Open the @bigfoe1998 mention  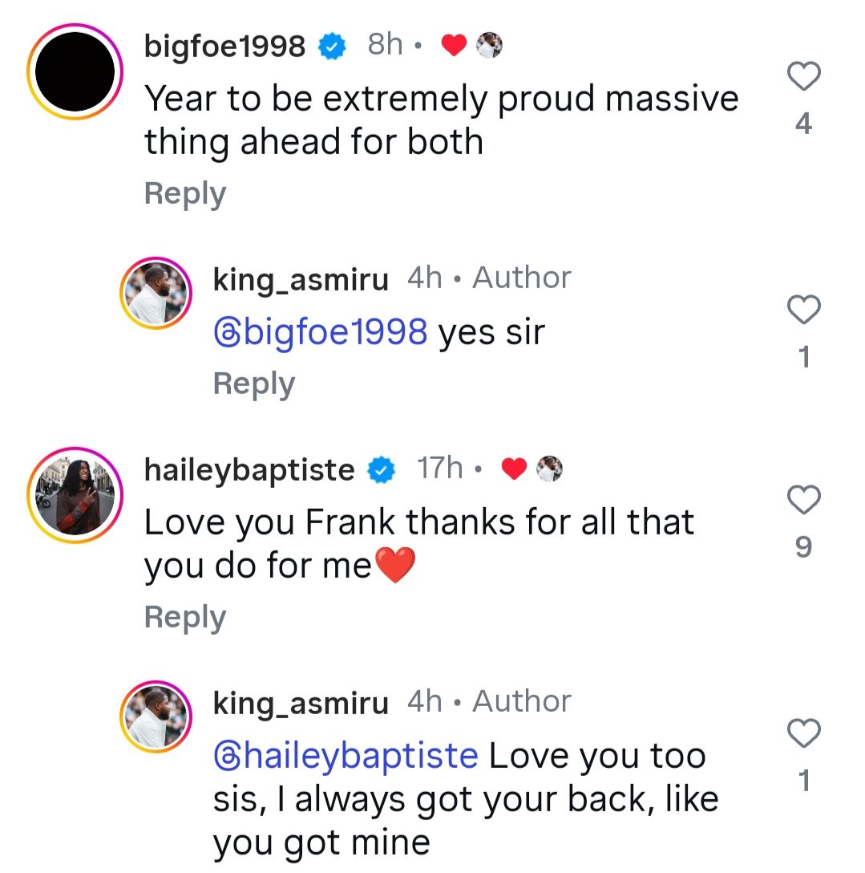pyautogui.click(x=317, y=331)
